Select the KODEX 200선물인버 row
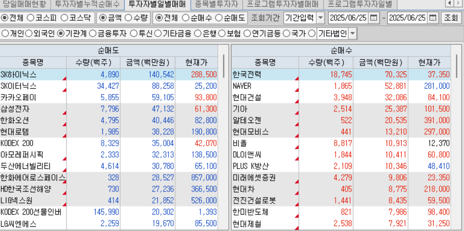Image resolution: width=464 pixels, height=231 pixels. [x=109, y=212]
